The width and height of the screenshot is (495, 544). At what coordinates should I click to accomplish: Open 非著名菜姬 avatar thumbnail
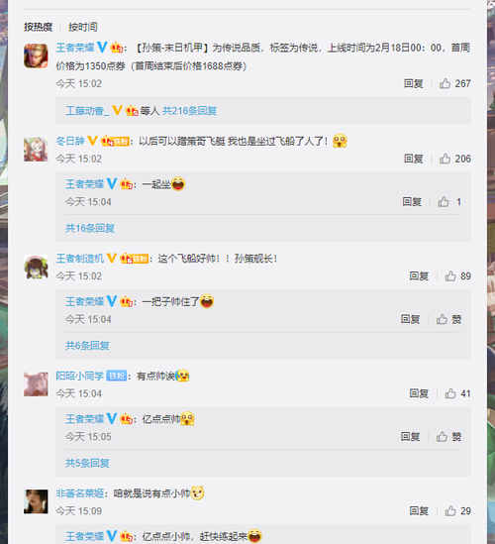coord(36,501)
